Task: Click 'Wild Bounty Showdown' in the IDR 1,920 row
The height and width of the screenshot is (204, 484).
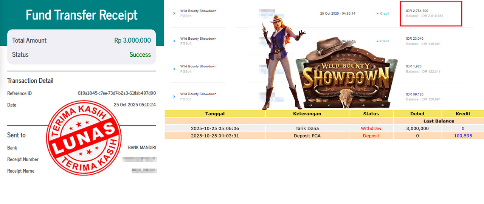Action: 198,66
